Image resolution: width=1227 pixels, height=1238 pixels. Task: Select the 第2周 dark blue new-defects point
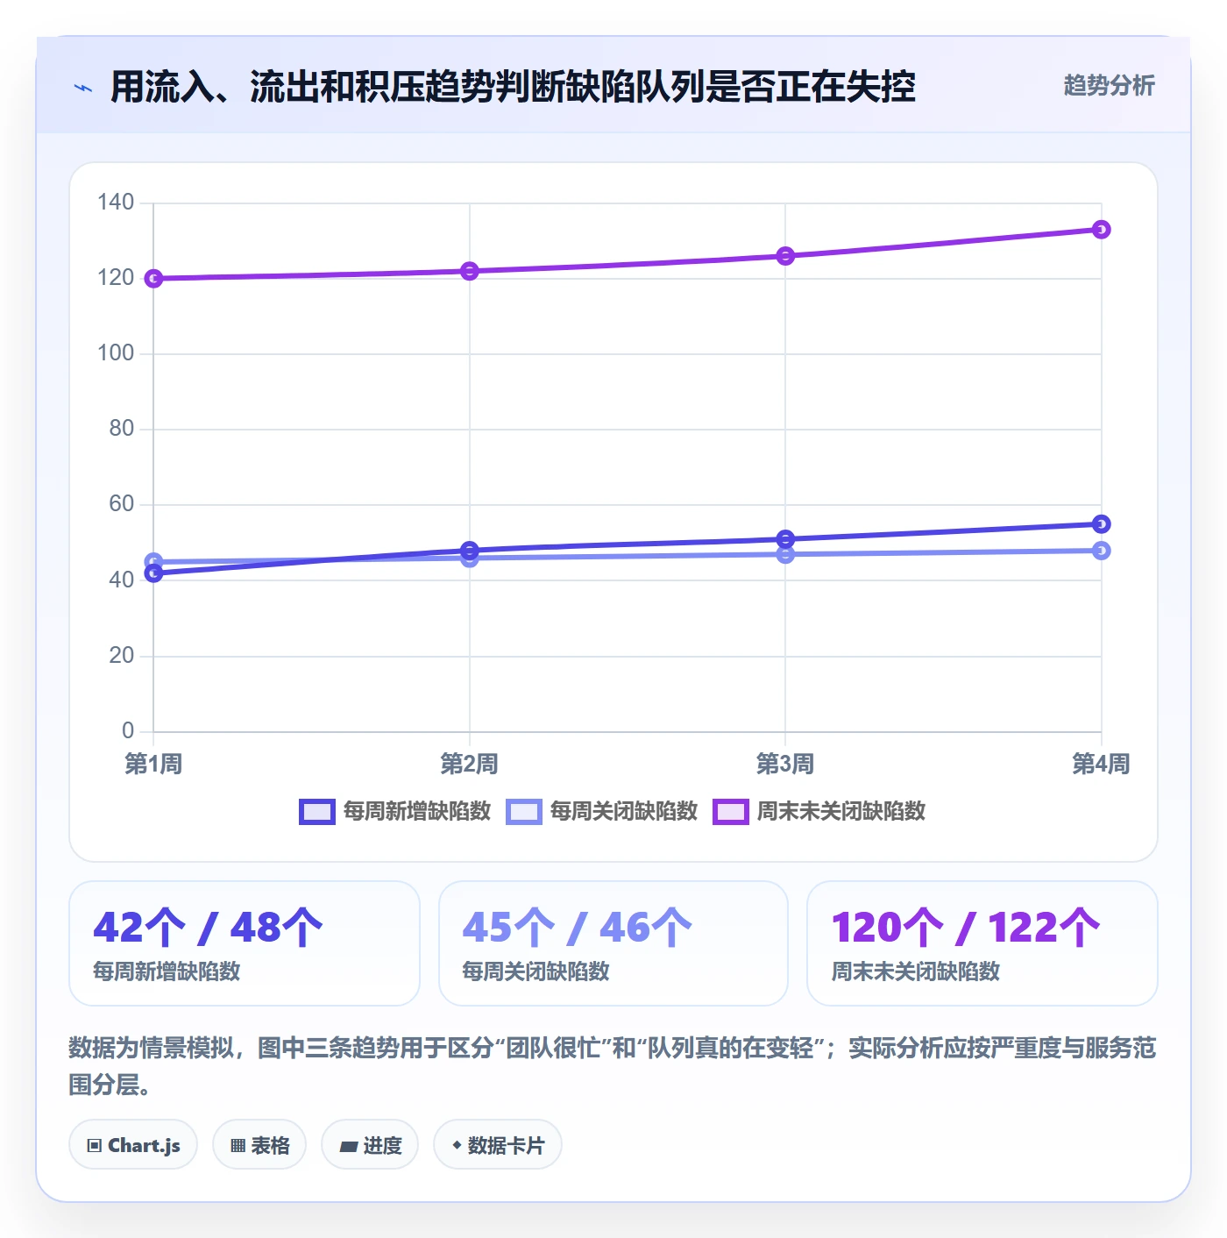click(x=470, y=551)
